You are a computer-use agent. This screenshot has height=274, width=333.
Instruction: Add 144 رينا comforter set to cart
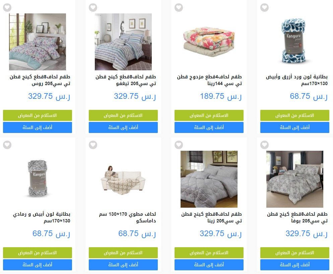[209, 127]
